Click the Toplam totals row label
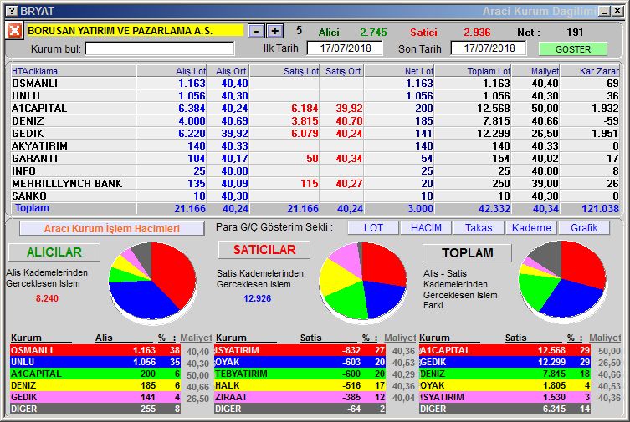This screenshot has width=630, height=422. tap(32, 208)
